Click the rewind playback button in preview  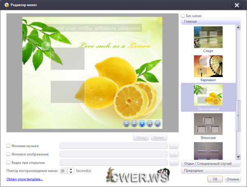pyautogui.click(x=134, y=124)
